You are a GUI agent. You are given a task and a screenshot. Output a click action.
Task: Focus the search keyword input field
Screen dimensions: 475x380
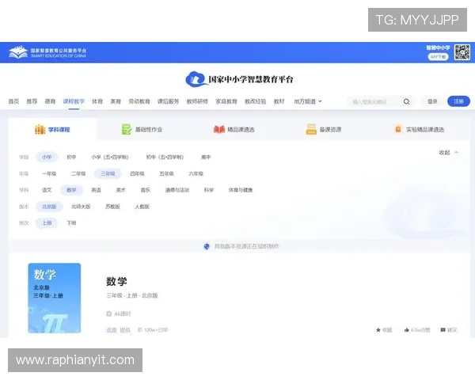click(x=375, y=102)
